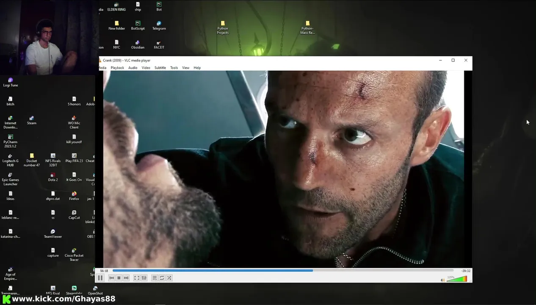Select PyCharm 2023.1.2 shortcut
Image resolution: width=536 pixels, height=305 pixels.
point(11,141)
